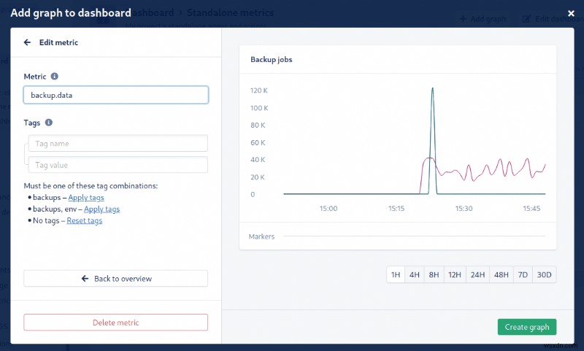Click the green spike peak on graph
This screenshot has height=351, width=584.
pos(432,88)
